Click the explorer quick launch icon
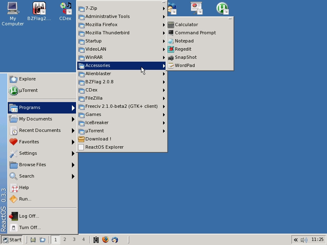This screenshot has width=327, height=245. pyautogui.click(x=43, y=240)
